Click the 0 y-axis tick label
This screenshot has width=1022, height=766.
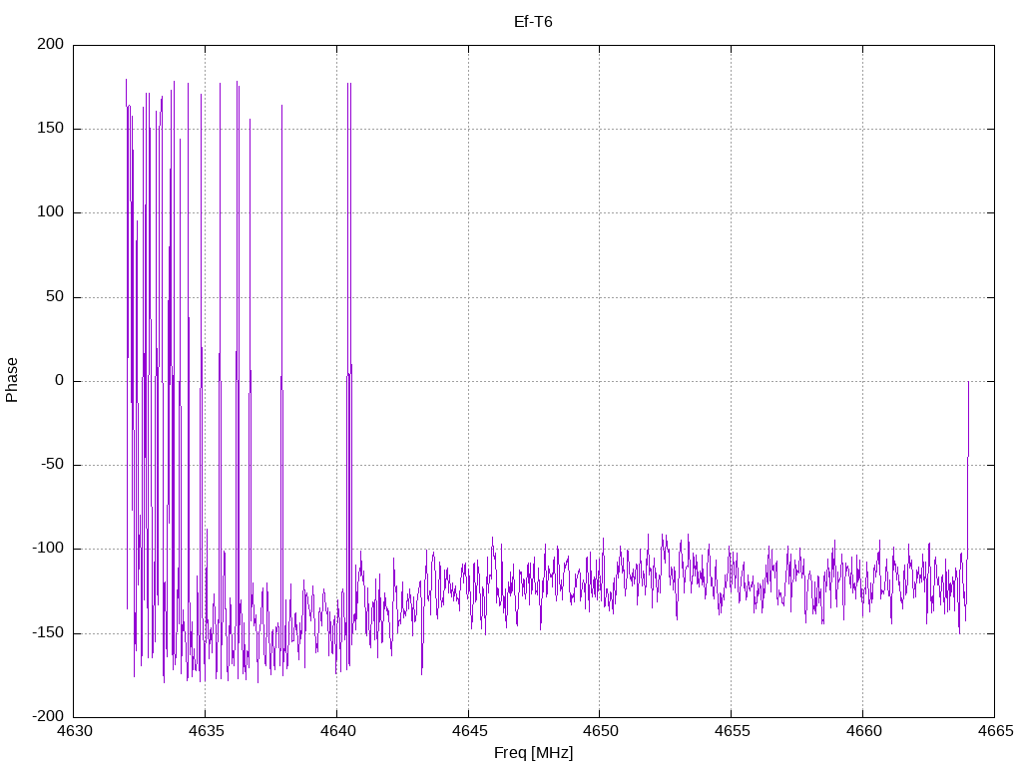pyautogui.click(x=59, y=381)
